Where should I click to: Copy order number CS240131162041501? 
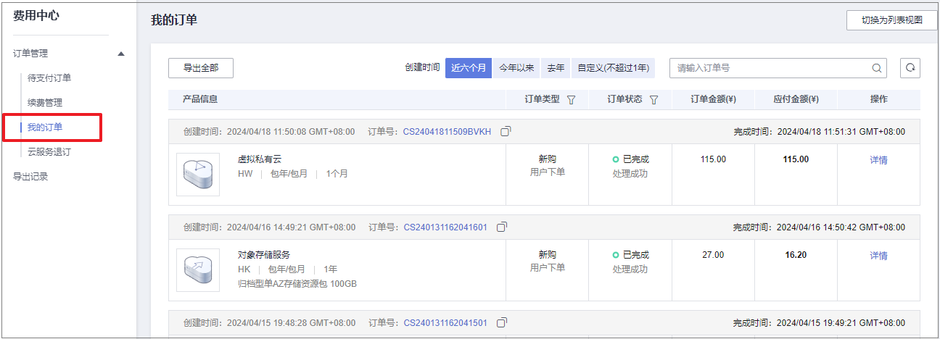click(x=501, y=322)
